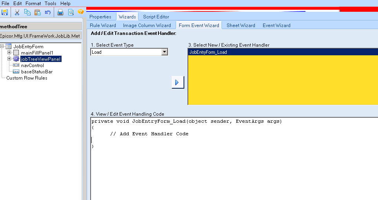Click the Undo arrow icon
Image resolution: width=378 pixels, height=200 pixels.
tap(48, 12)
